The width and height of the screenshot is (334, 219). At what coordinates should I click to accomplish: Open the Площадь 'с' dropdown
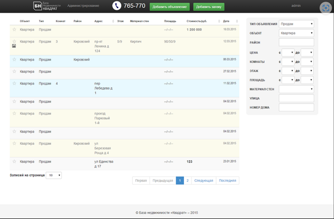point(288,80)
